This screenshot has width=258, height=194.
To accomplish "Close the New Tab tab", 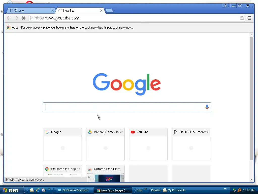I will pos(101,11).
